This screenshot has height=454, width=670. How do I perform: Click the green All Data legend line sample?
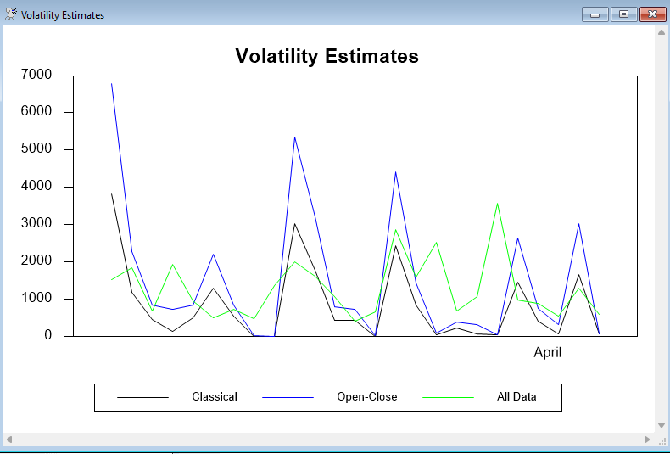pyautogui.click(x=448, y=397)
